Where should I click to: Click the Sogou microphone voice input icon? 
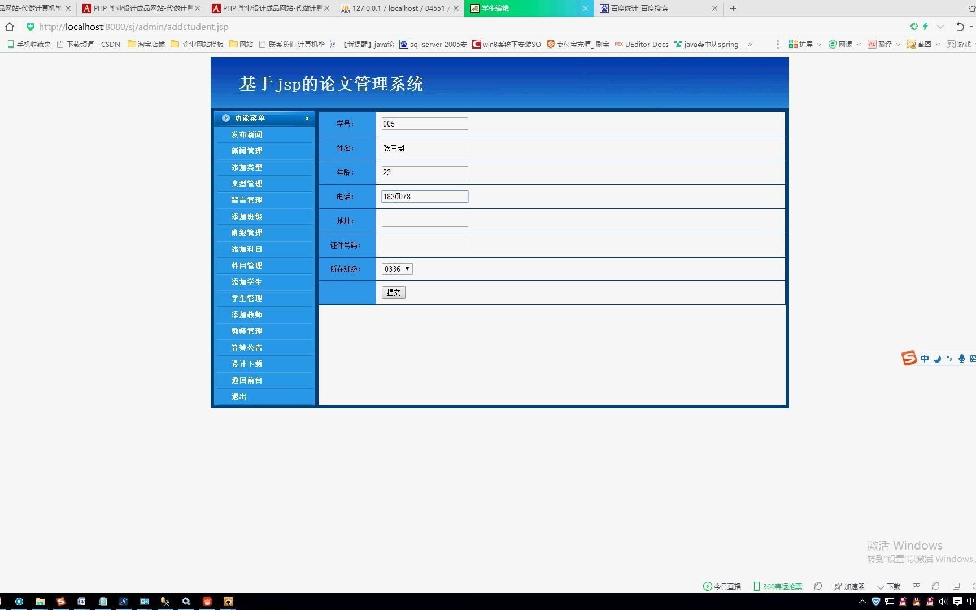coord(961,359)
